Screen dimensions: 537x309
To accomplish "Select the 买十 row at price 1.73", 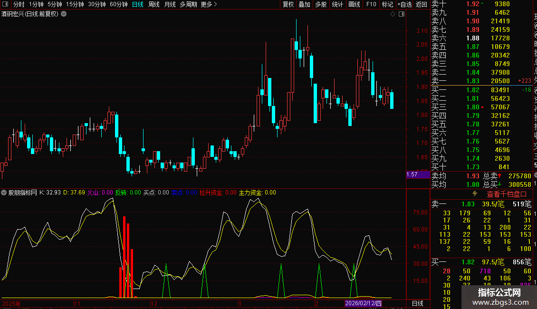I will (481, 167).
